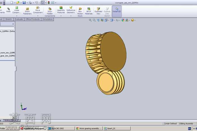The height and width of the screenshot is (131, 197).
Task: Open Reference Geometry
Action: click(x=71, y=10)
